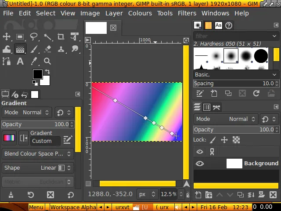Select the Hardness 100 solid brush thumbnail
Screen dimensions: 281x211
[x=261, y=56]
